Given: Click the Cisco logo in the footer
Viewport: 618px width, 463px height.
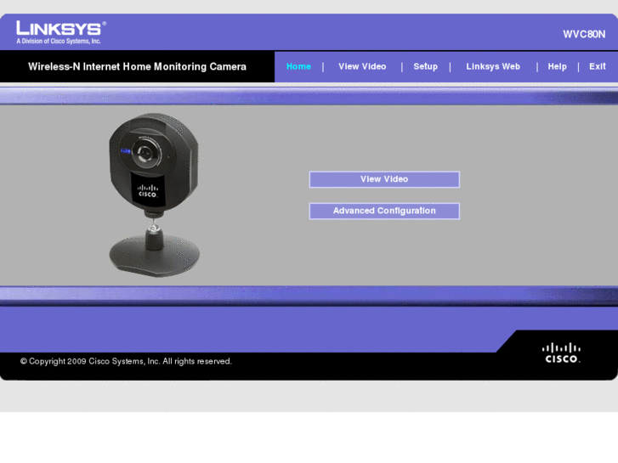Looking at the screenshot, I should click(x=561, y=353).
